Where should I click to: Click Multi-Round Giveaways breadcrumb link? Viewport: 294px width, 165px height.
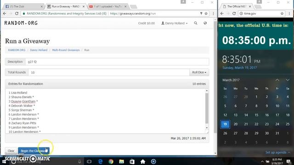pyautogui.click(x=66, y=50)
